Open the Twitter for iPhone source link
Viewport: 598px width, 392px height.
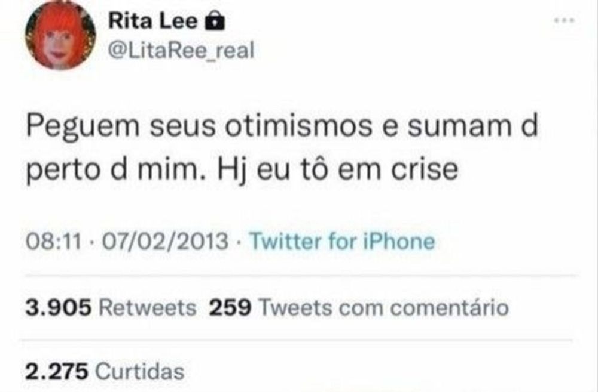coord(341,241)
